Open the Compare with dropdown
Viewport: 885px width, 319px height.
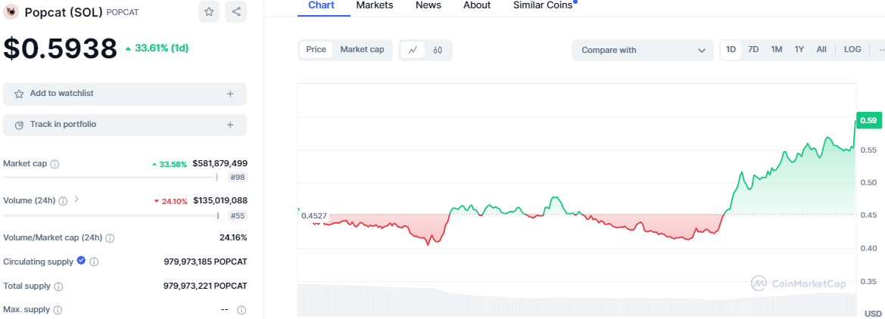click(642, 50)
